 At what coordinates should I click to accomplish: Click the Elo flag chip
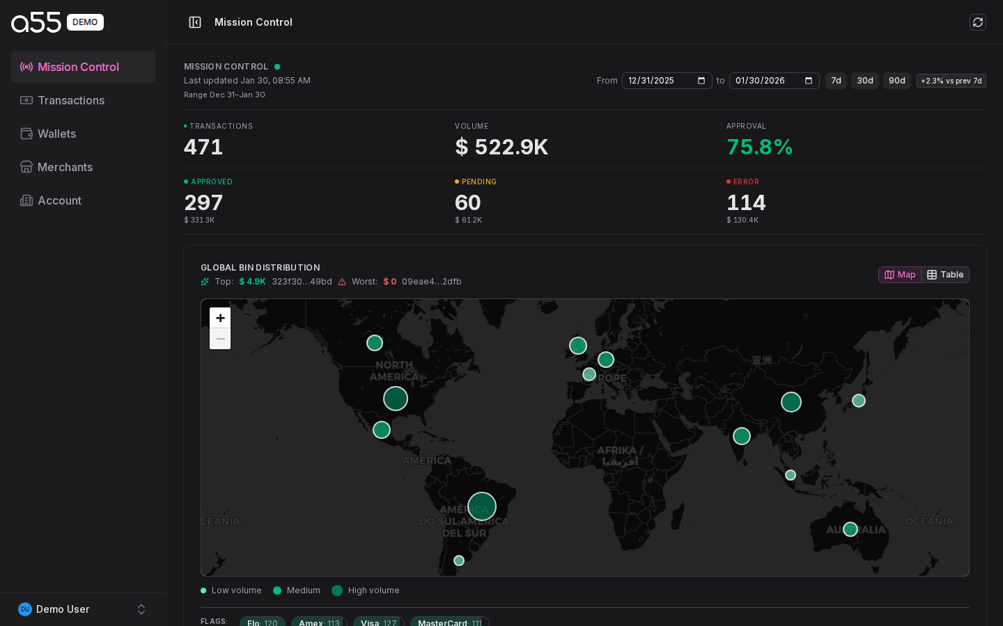[263, 623]
